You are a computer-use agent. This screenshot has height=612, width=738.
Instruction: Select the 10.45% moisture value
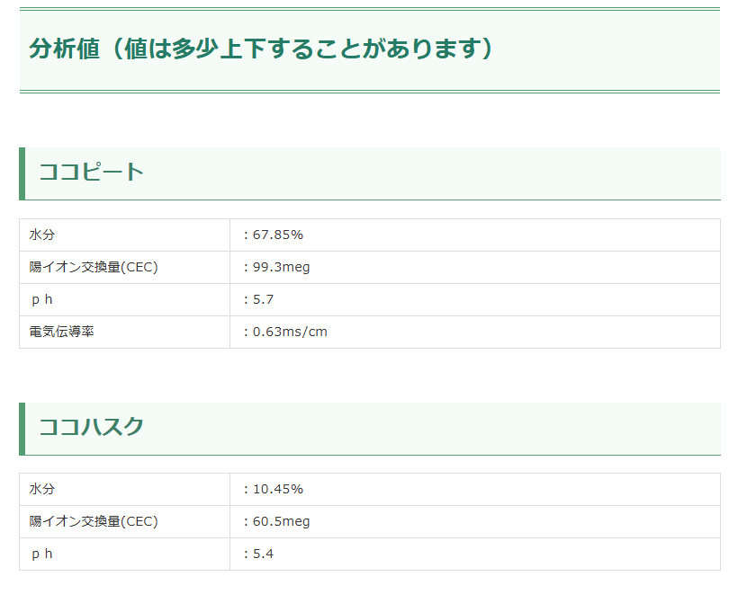pos(277,490)
